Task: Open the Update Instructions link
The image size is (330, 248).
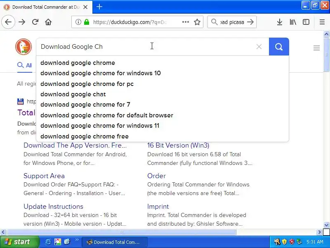Action: pos(53,206)
